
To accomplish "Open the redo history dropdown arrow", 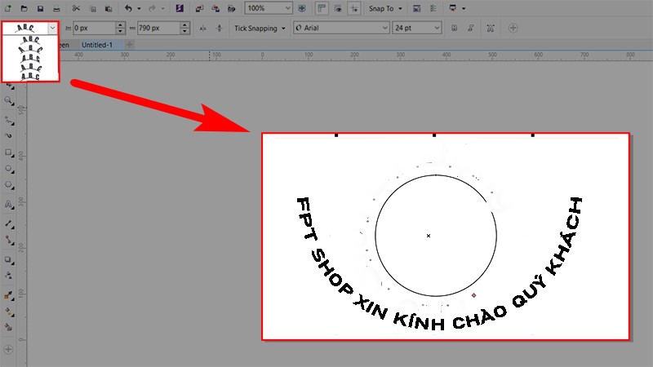I will coord(162,8).
